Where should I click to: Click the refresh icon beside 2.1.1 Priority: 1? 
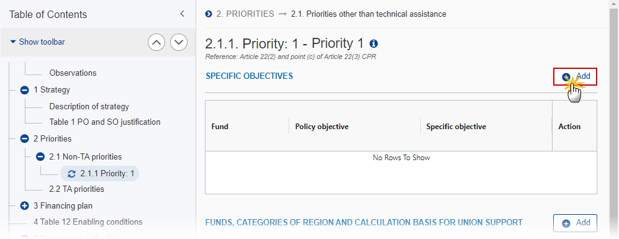click(72, 173)
